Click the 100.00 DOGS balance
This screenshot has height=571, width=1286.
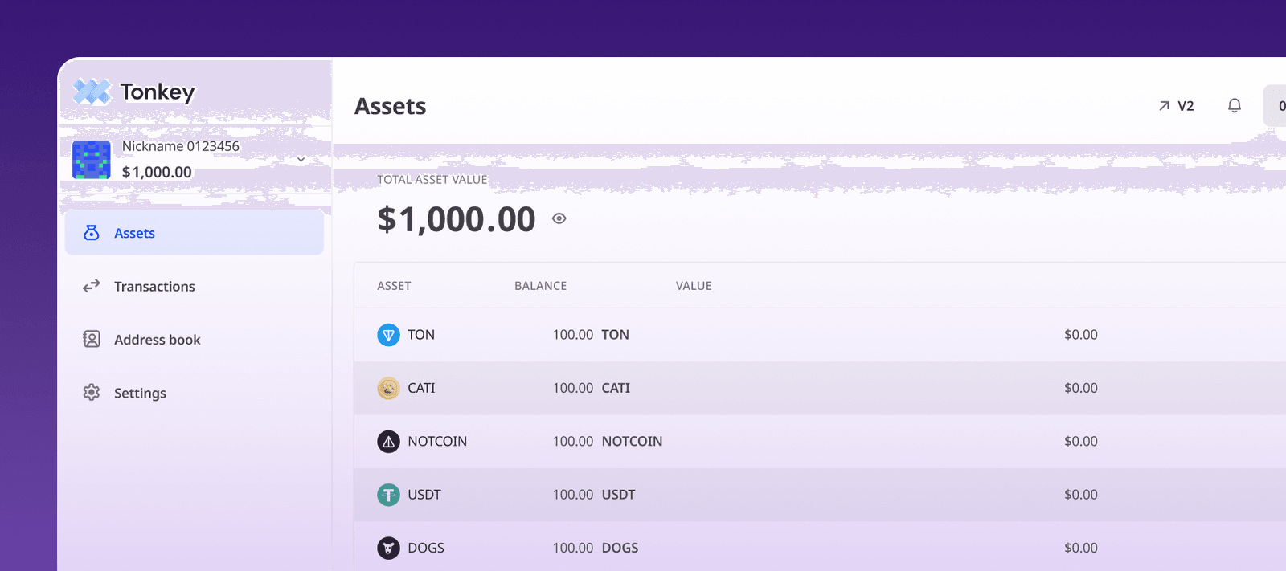tap(596, 548)
